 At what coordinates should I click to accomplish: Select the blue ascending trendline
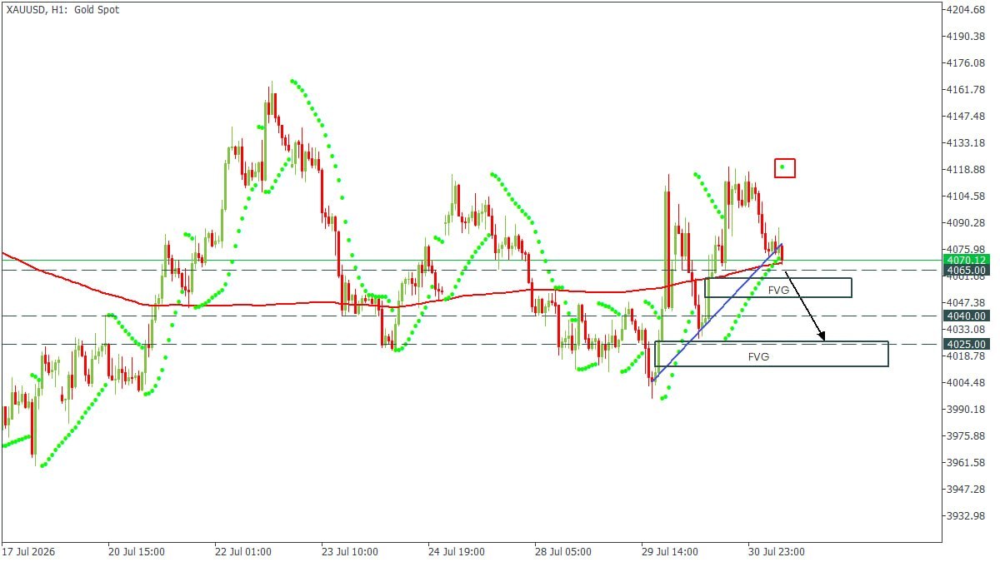pyautogui.click(x=717, y=312)
